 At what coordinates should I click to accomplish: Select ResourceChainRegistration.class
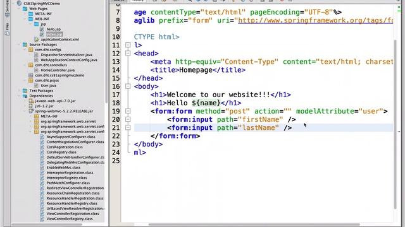73,193
